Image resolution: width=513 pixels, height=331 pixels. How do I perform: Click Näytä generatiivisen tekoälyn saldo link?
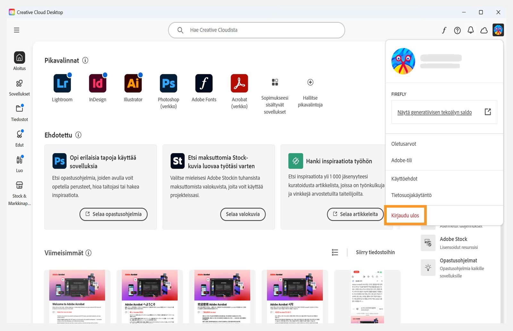[434, 112]
